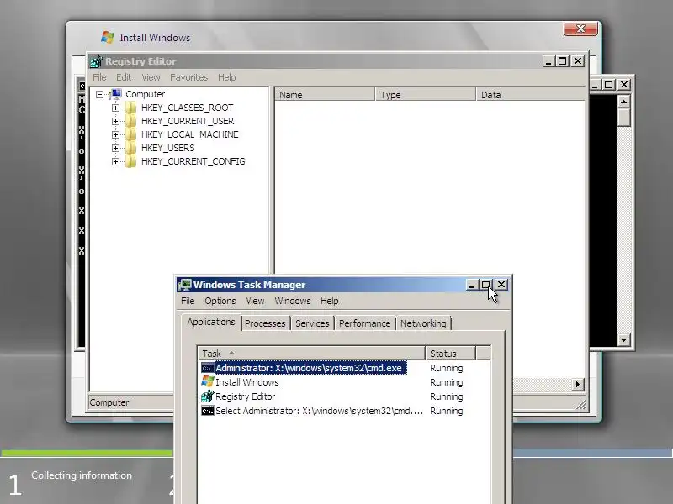Image resolution: width=673 pixels, height=504 pixels.
Task: Sort tasks by the Status column header
Action: coord(450,354)
